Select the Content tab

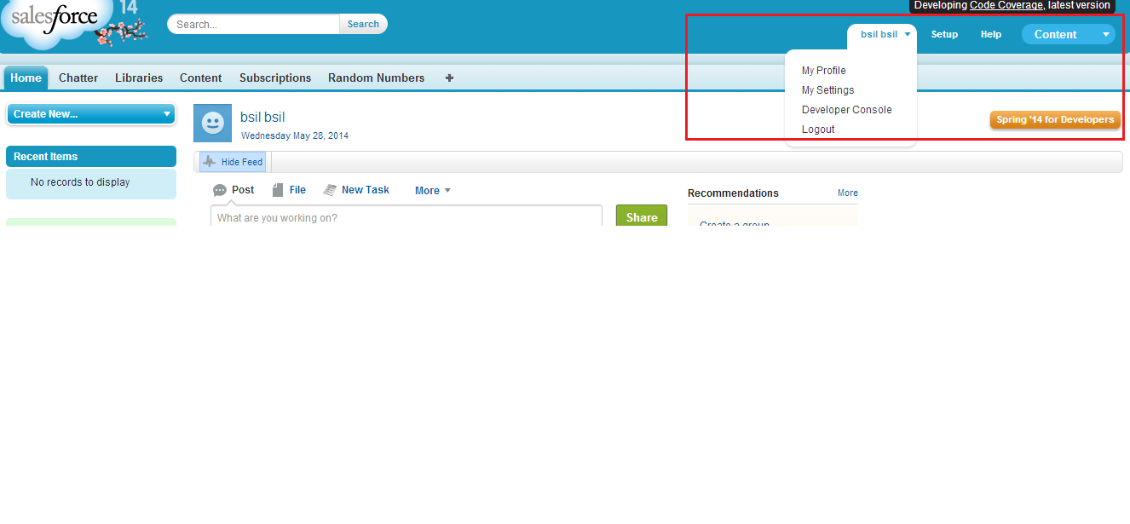(x=201, y=78)
